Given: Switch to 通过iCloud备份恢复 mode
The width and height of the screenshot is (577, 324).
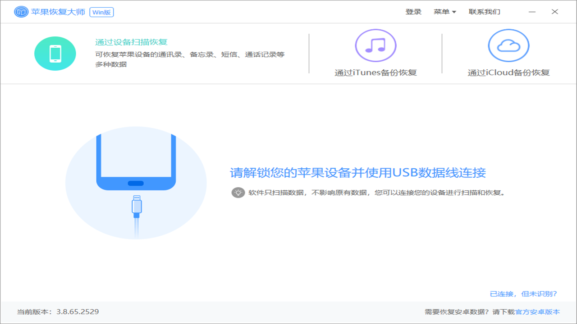Looking at the screenshot, I should coord(508,72).
